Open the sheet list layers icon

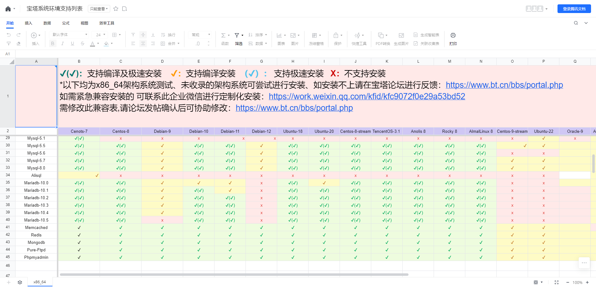coord(20,282)
